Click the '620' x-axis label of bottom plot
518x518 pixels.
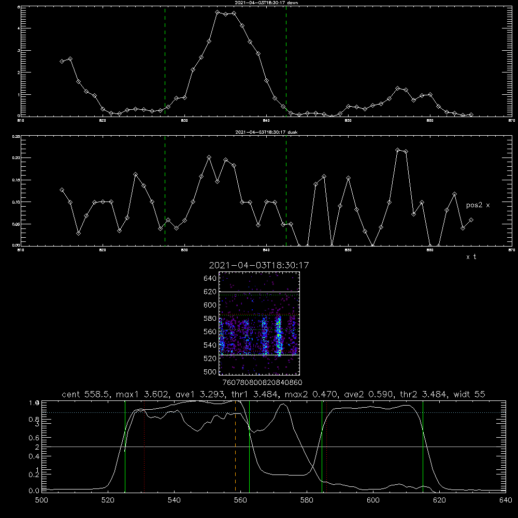pos(439,500)
